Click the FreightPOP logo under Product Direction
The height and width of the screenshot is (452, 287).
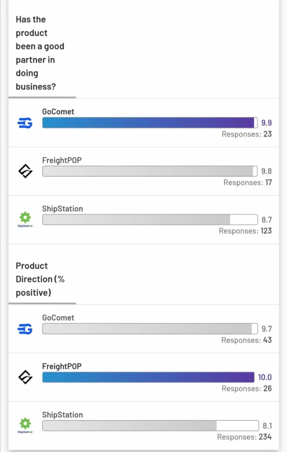pyautogui.click(x=25, y=377)
